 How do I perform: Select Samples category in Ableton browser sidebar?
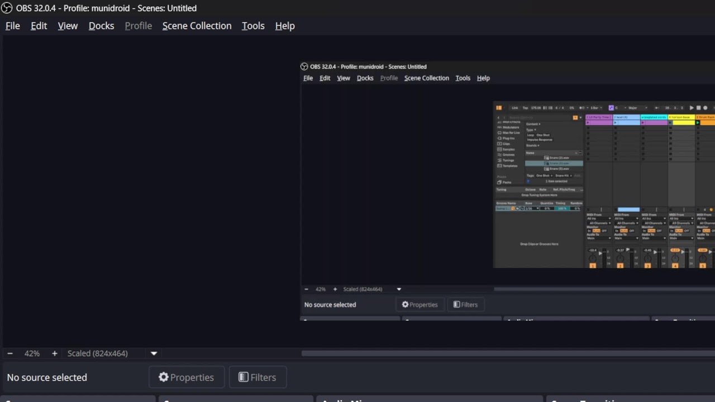tap(506, 150)
